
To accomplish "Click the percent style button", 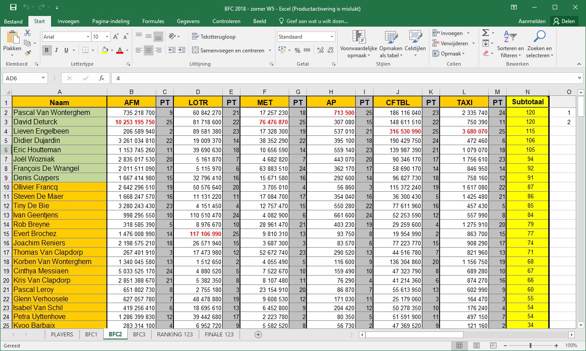I will click(x=297, y=51).
